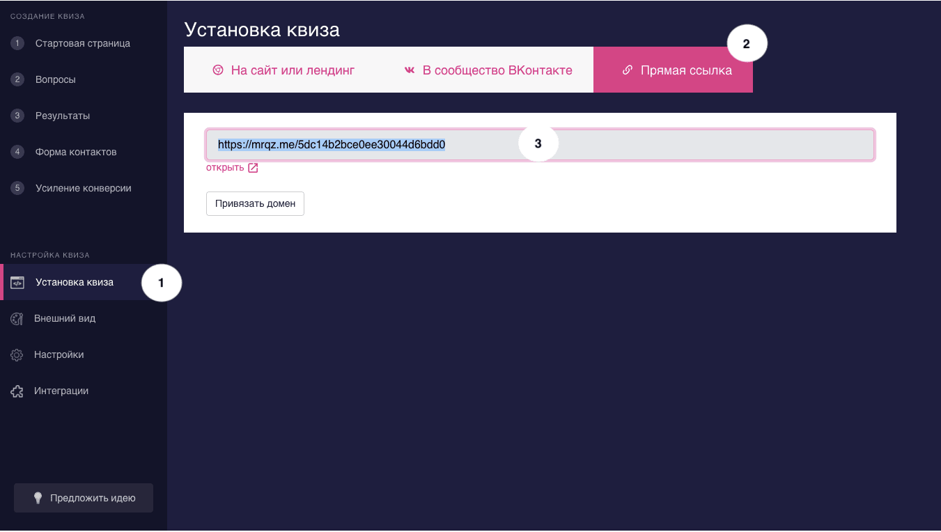Click the Предложить идею button
Viewport: 941px width, 532px height.
pos(83,497)
